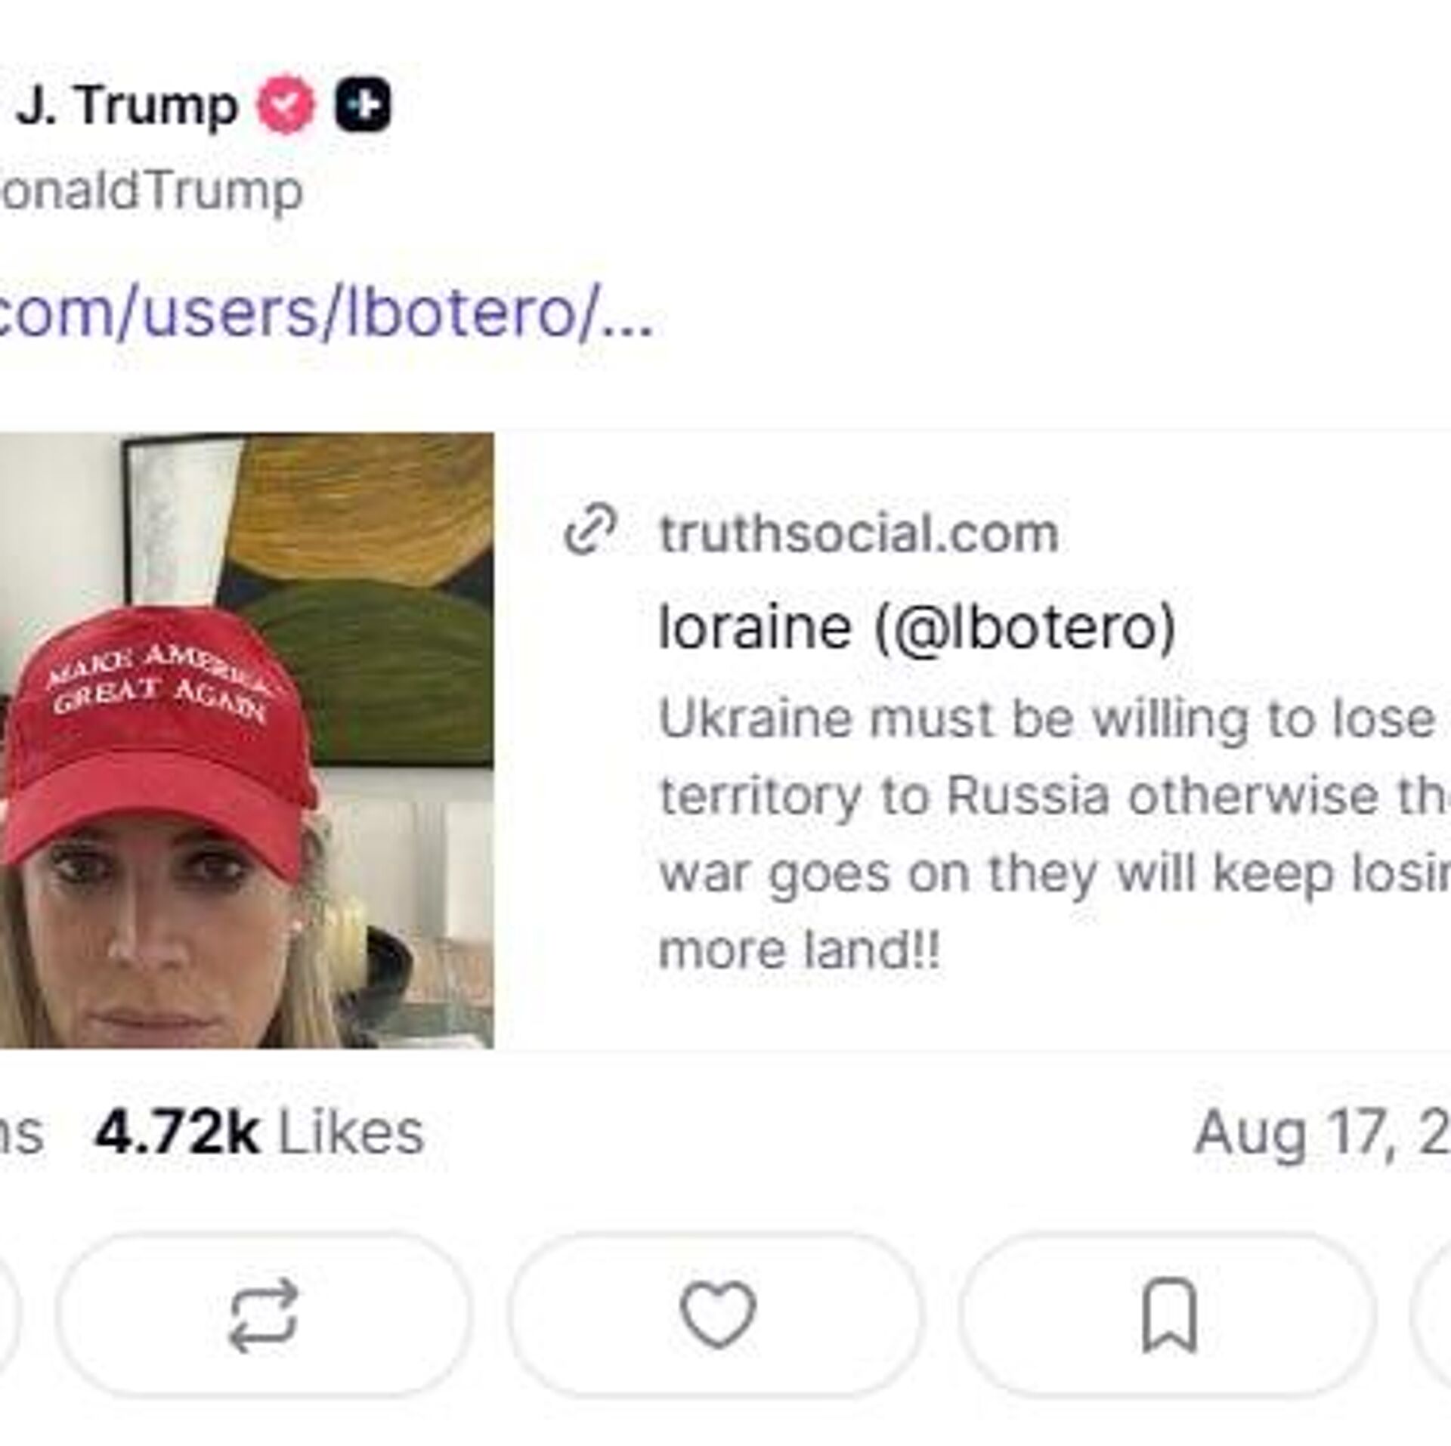The width and height of the screenshot is (1451, 1446).
Task: Click the Aug 17 post timestamp
Action: click(x=1321, y=1132)
